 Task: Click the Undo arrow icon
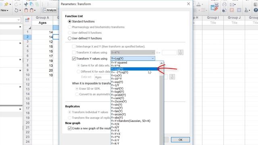16,10
